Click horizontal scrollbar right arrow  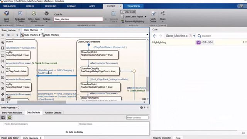point(144,102)
